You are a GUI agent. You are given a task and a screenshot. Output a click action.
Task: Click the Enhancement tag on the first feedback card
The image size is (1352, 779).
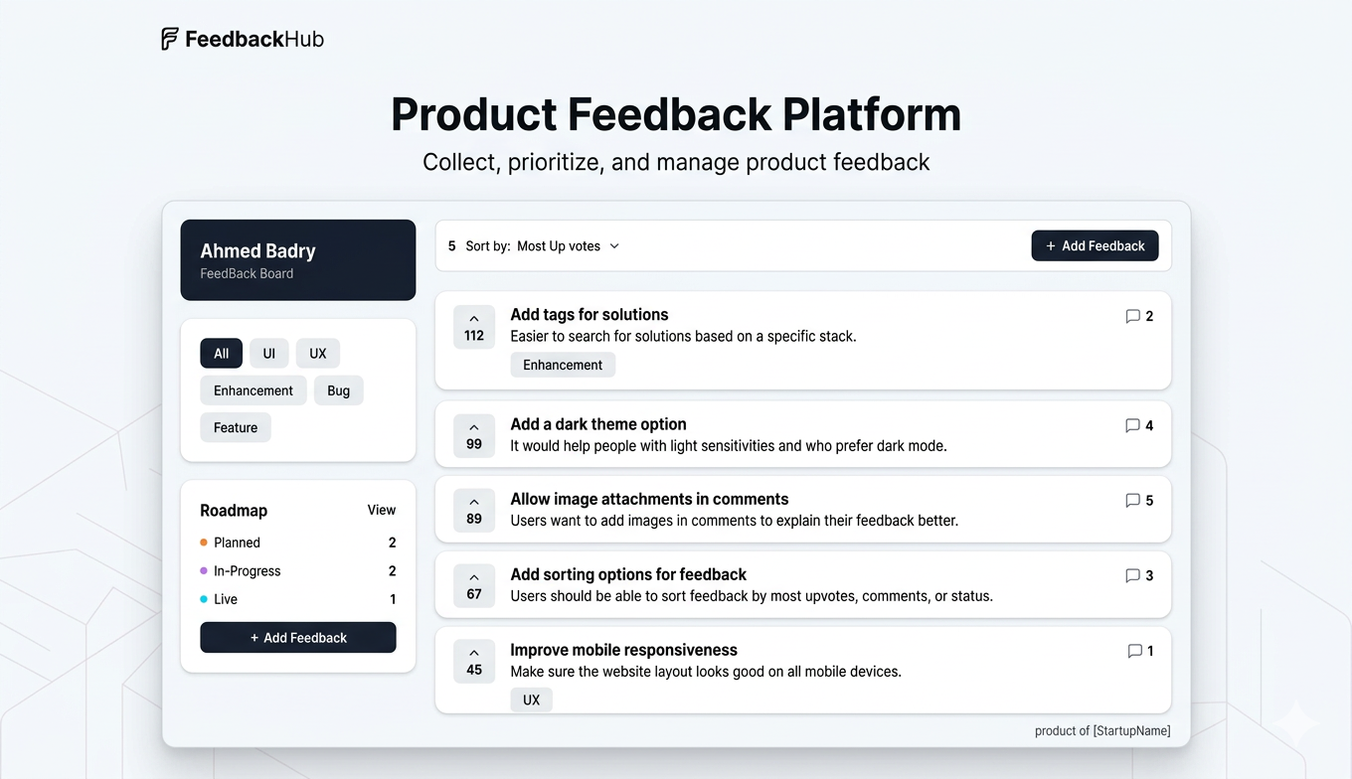(563, 365)
